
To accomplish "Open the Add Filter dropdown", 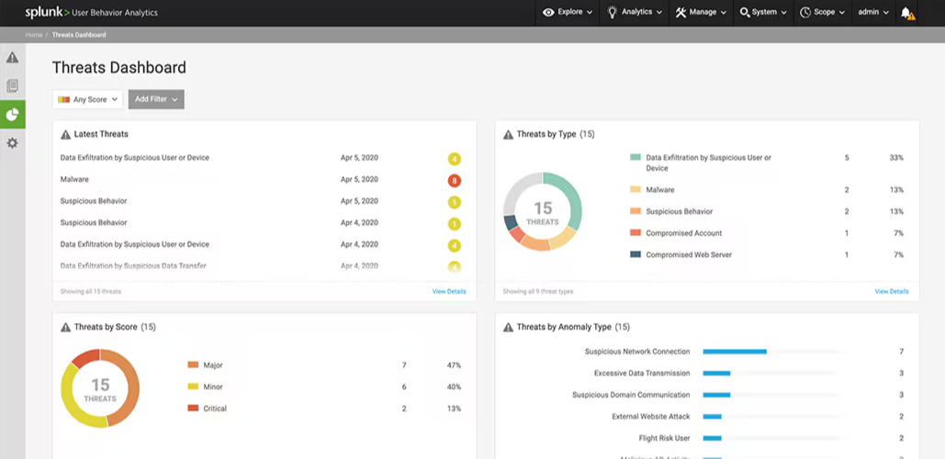I will tap(156, 99).
